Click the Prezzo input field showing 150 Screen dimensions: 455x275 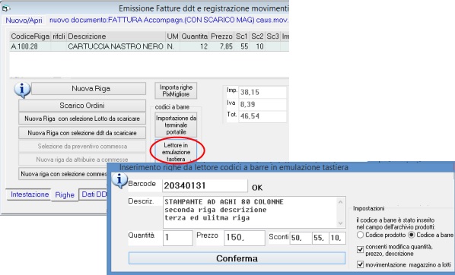click(x=244, y=238)
